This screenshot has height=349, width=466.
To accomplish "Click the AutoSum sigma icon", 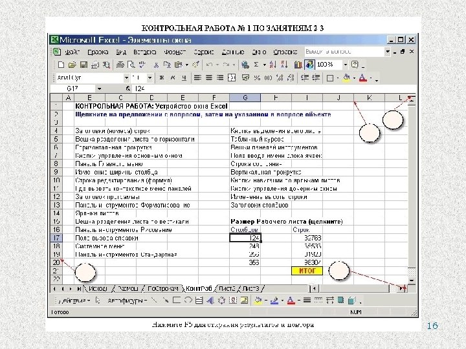I will 256,65.
